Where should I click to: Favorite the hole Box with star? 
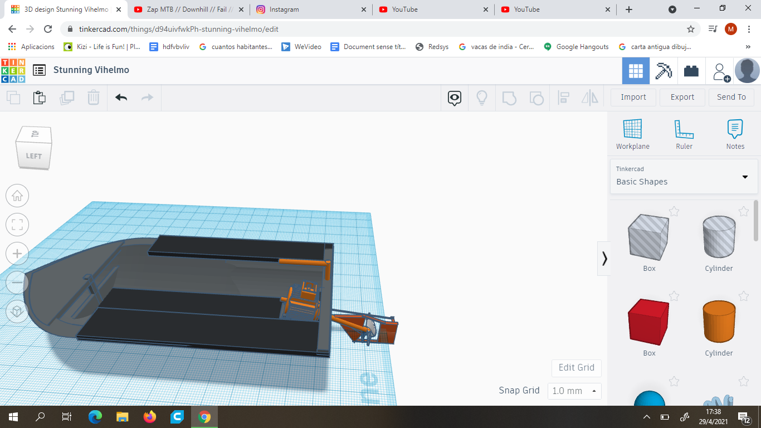(x=674, y=211)
